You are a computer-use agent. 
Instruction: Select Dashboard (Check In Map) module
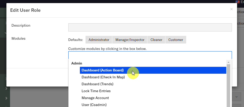103,77
